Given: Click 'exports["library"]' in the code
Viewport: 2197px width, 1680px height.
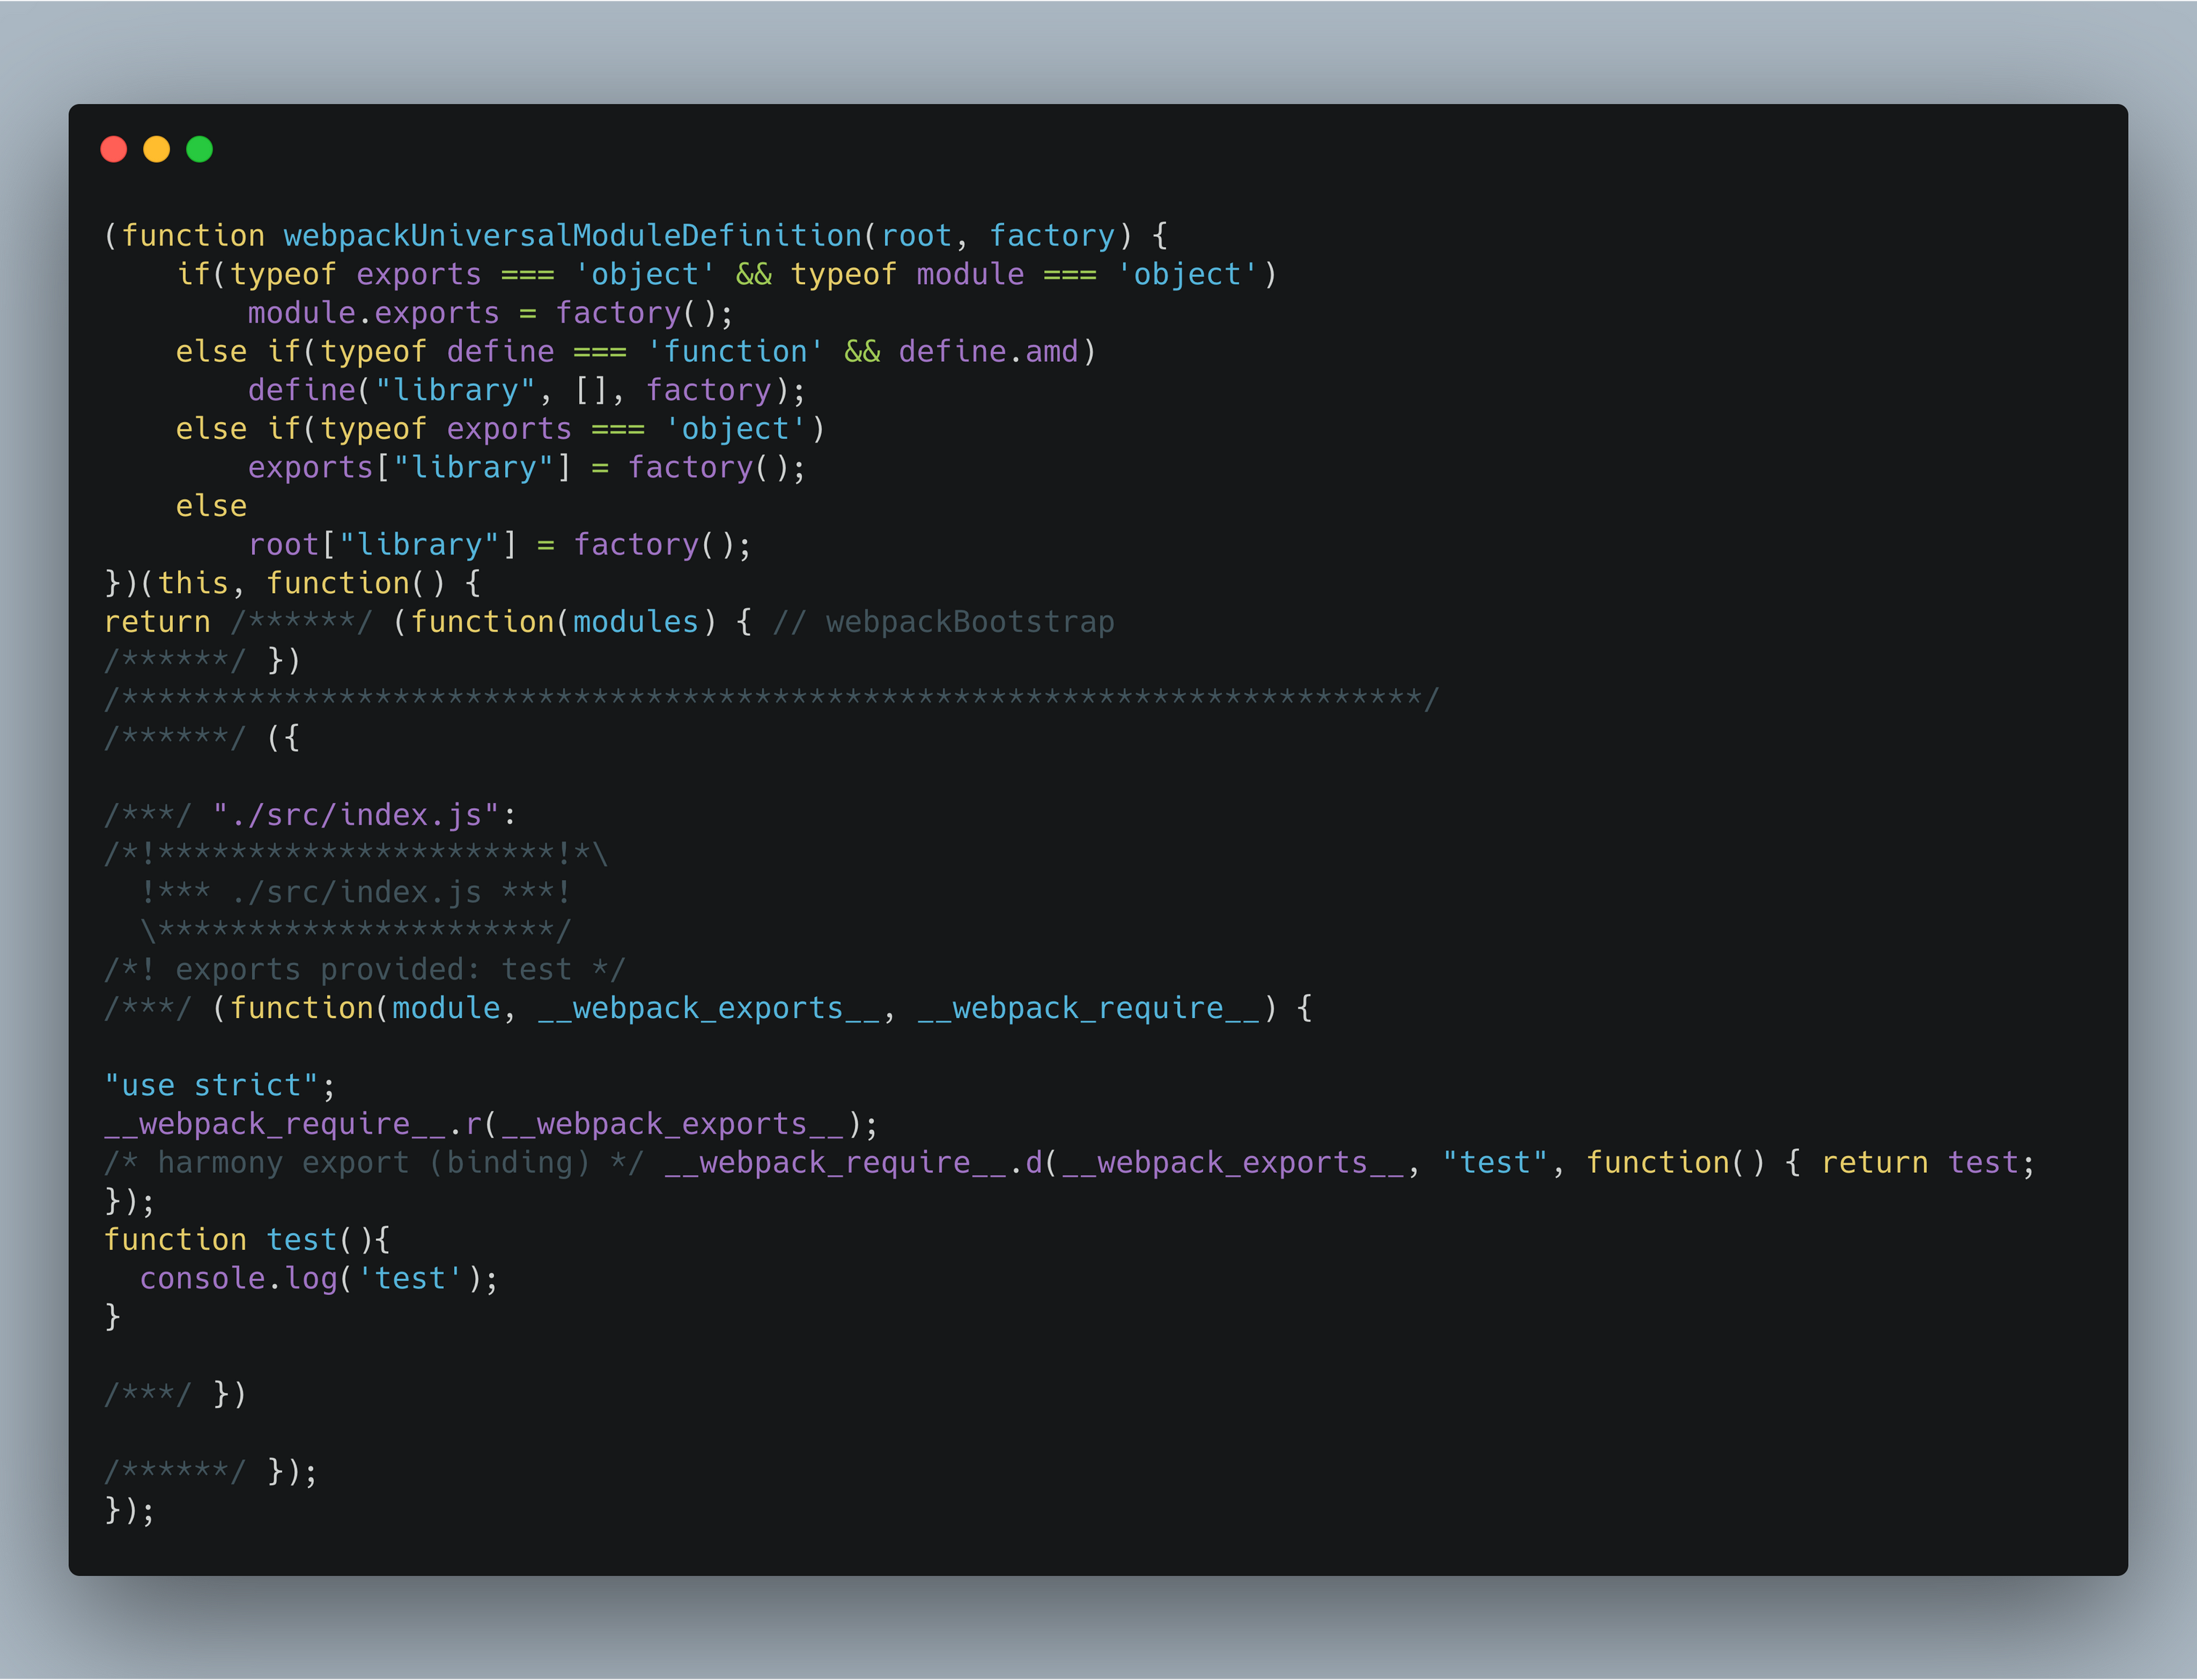Looking at the screenshot, I should click(410, 468).
